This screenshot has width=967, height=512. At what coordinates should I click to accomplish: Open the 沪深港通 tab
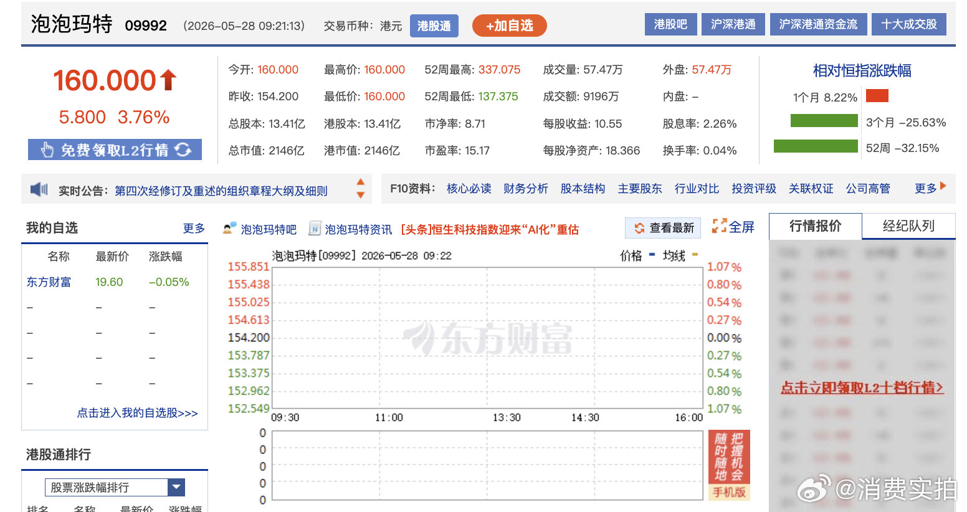pyautogui.click(x=733, y=24)
